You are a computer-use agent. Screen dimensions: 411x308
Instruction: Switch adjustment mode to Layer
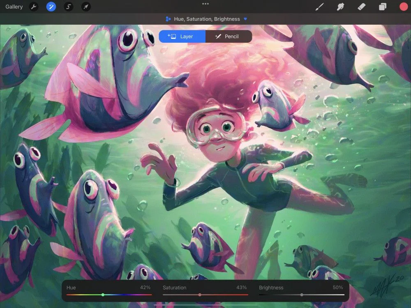click(182, 37)
